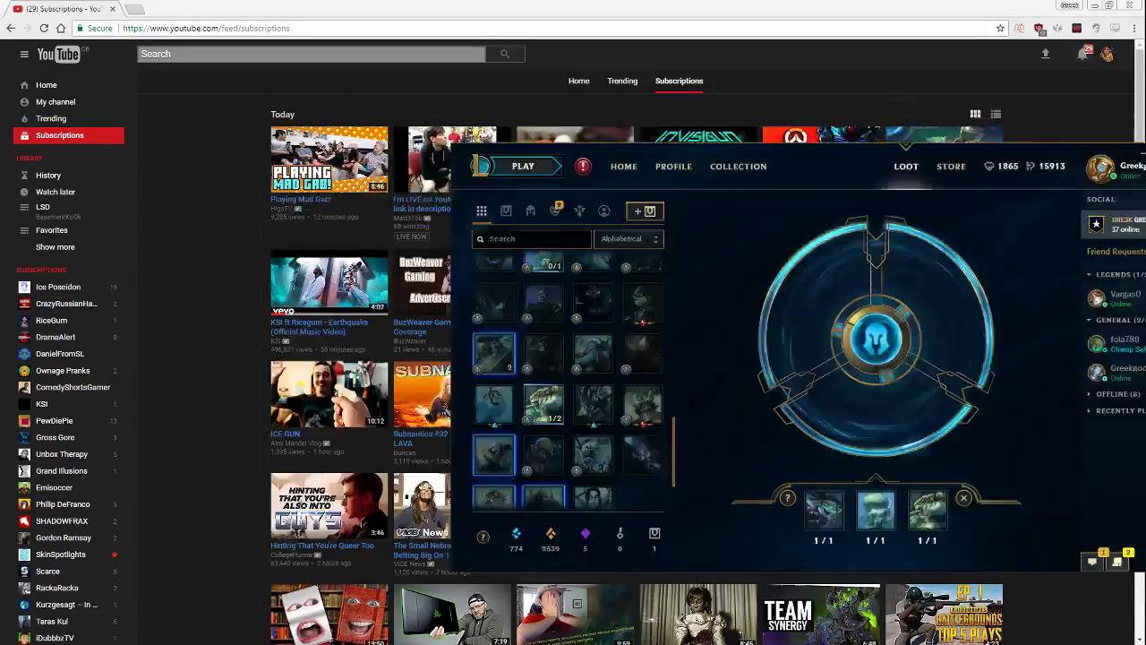Image resolution: width=1146 pixels, height=645 pixels.
Task: Filter loot by champions helmet icon
Action: coord(531,211)
